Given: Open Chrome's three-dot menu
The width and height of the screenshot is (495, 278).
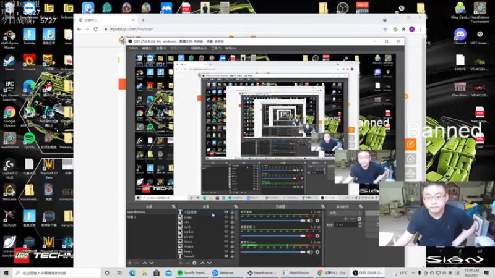Looking at the screenshot, I should pyautogui.click(x=420, y=29).
